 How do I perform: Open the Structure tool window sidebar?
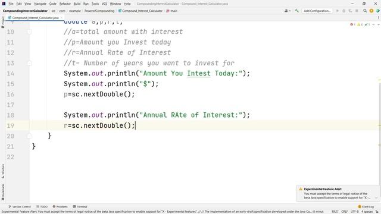tap(2, 171)
